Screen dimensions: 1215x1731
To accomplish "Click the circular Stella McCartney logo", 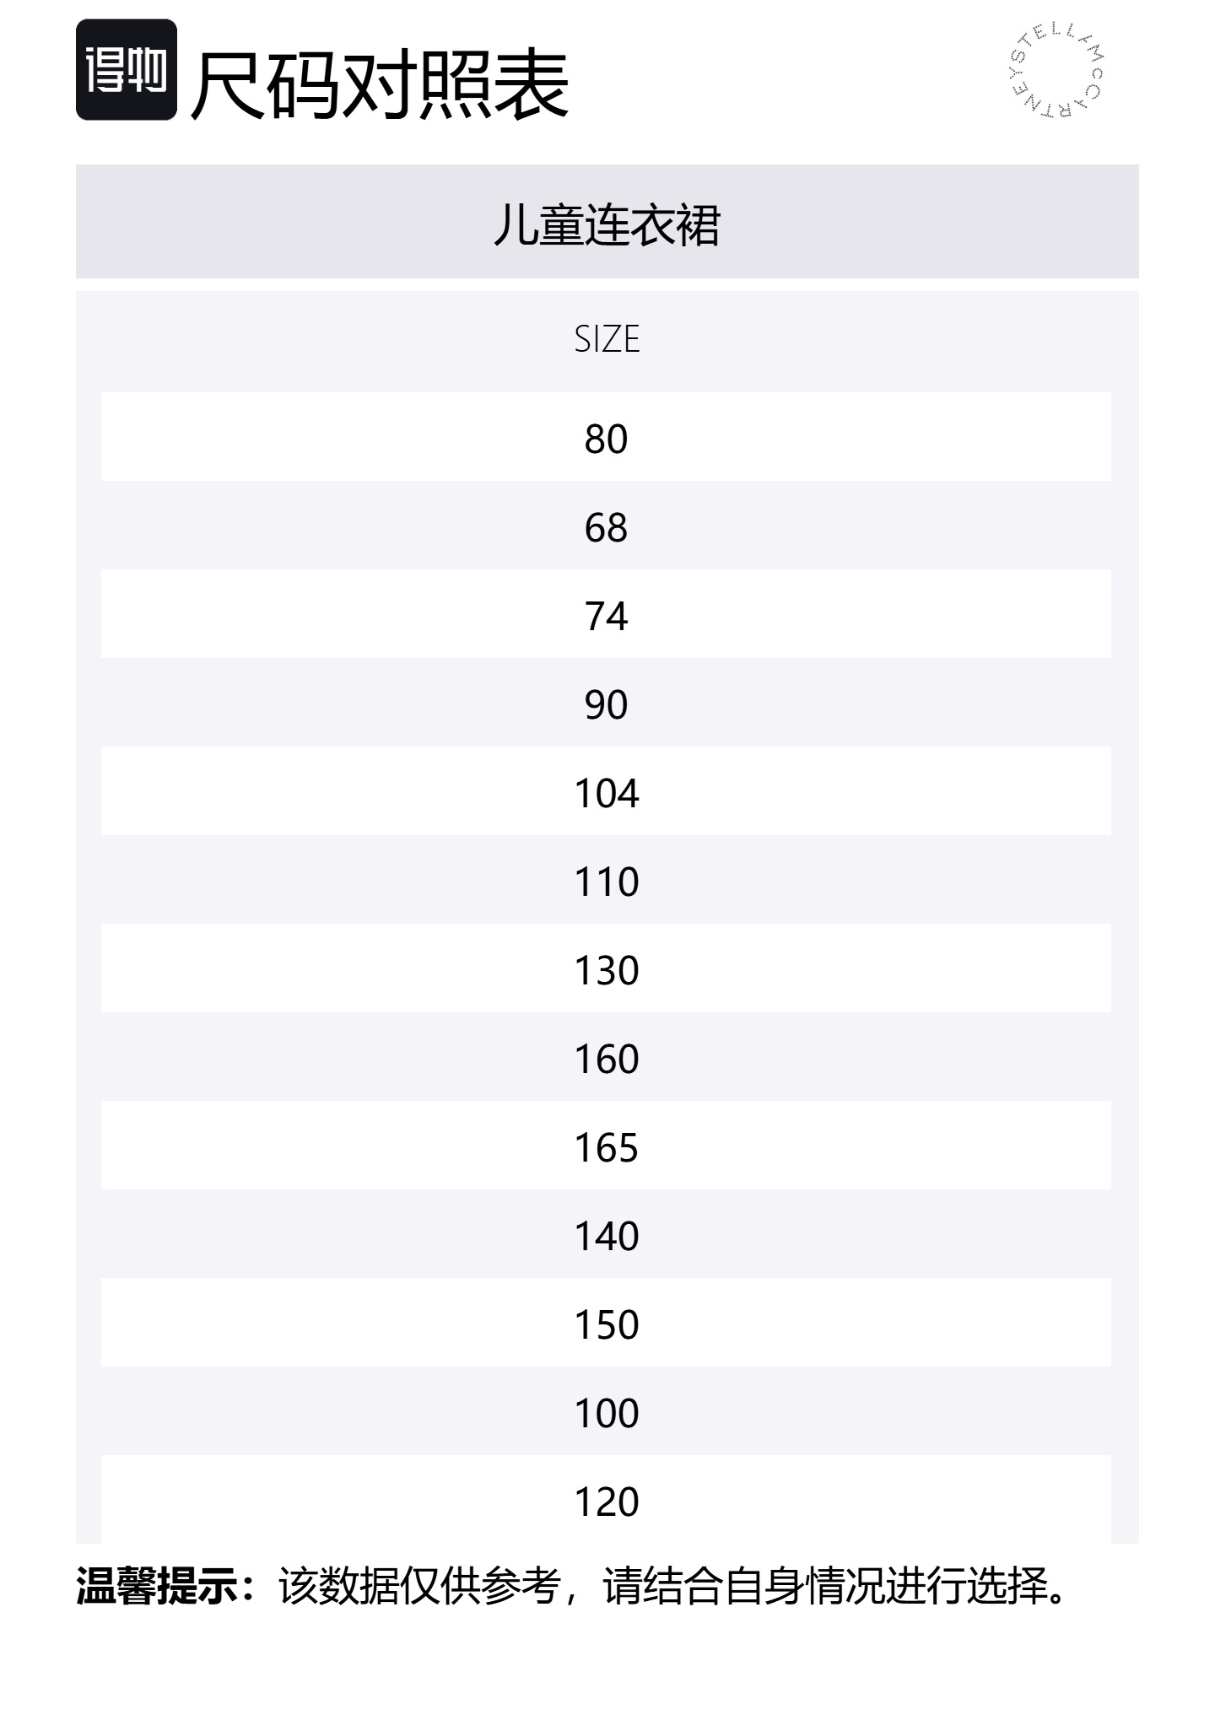I will (x=1056, y=71).
